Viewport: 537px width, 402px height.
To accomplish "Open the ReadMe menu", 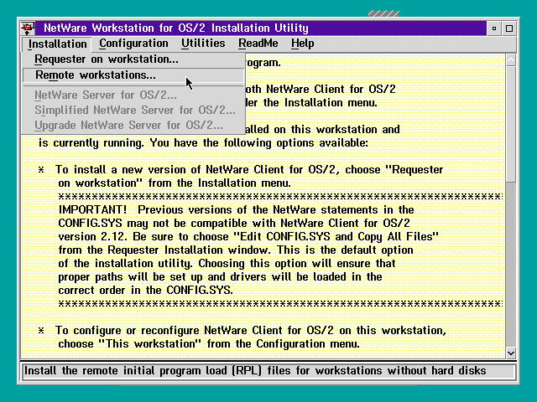I will [x=258, y=44].
